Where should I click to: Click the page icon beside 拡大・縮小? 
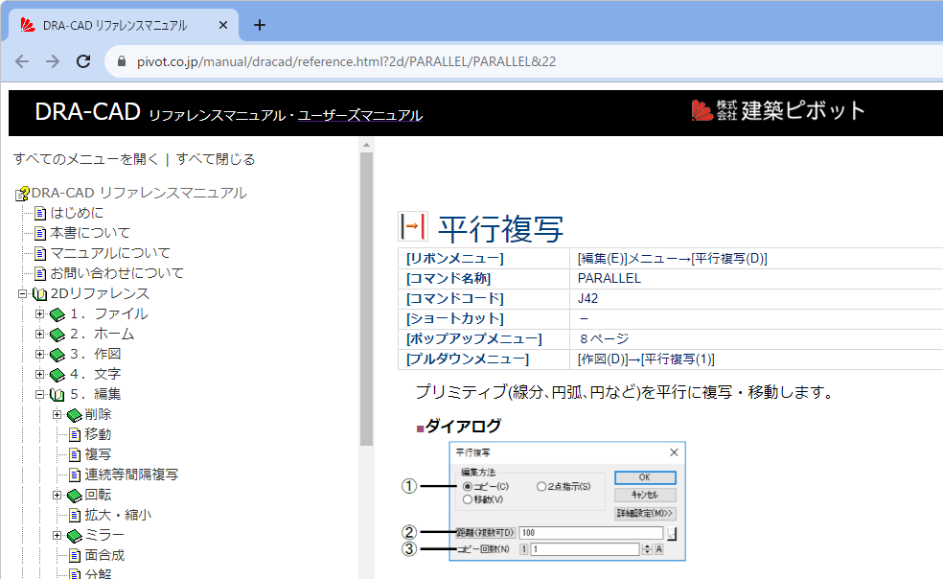tap(75, 515)
